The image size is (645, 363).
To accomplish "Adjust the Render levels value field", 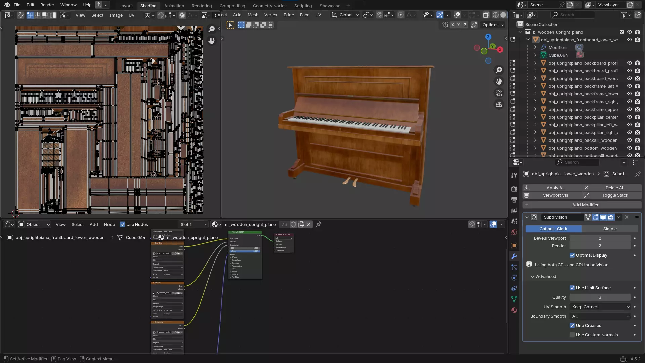I will [x=600, y=246].
